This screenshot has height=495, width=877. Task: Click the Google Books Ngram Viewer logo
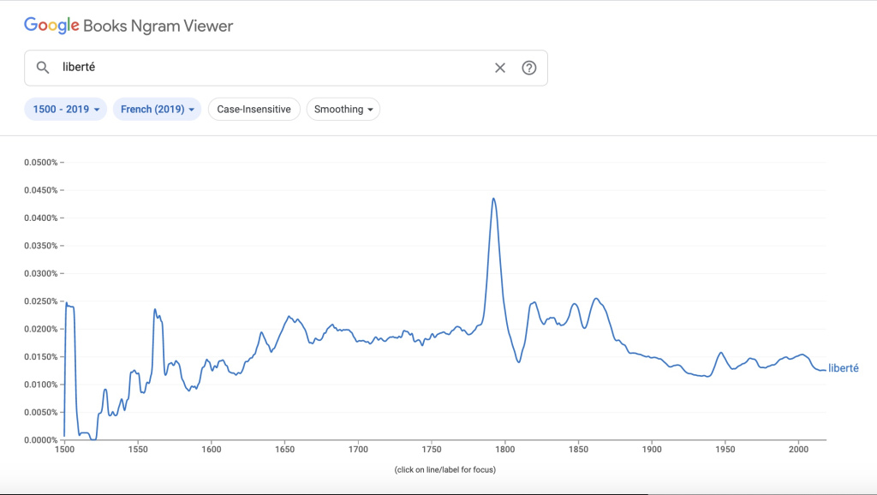coord(128,26)
